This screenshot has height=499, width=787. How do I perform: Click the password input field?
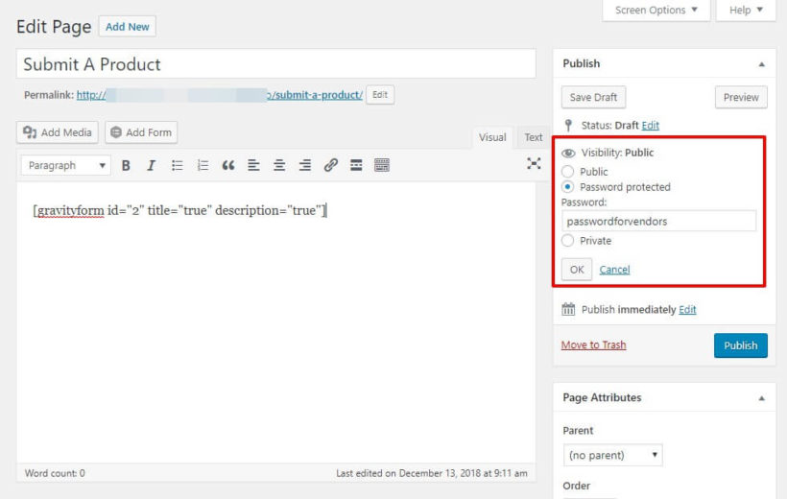658,221
